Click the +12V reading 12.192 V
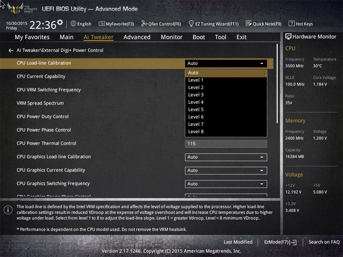This screenshot has width=343, height=257. [293, 192]
